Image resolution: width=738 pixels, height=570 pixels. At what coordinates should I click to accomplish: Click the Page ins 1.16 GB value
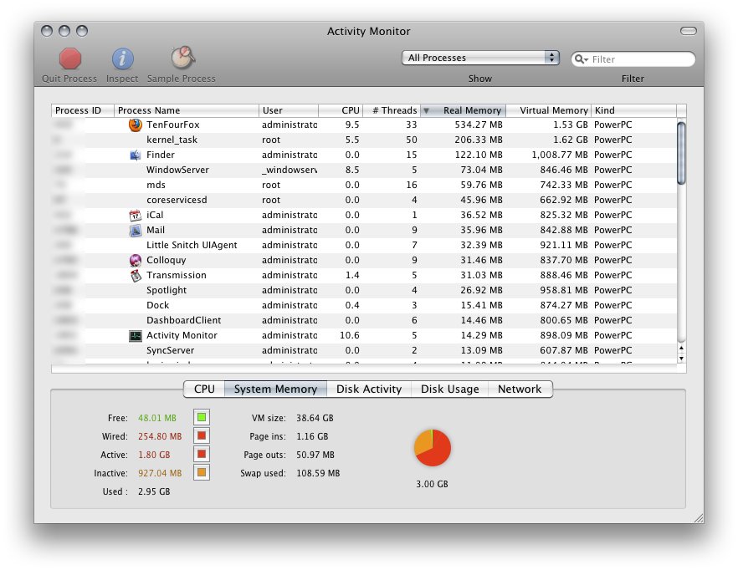pyautogui.click(x=312, y=437)
